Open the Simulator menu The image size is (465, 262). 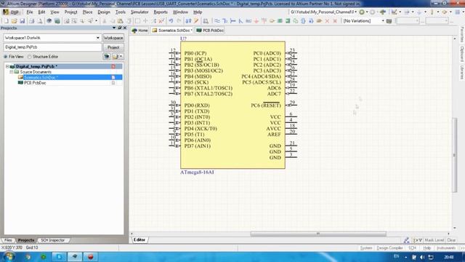click(x=139, y=12)
